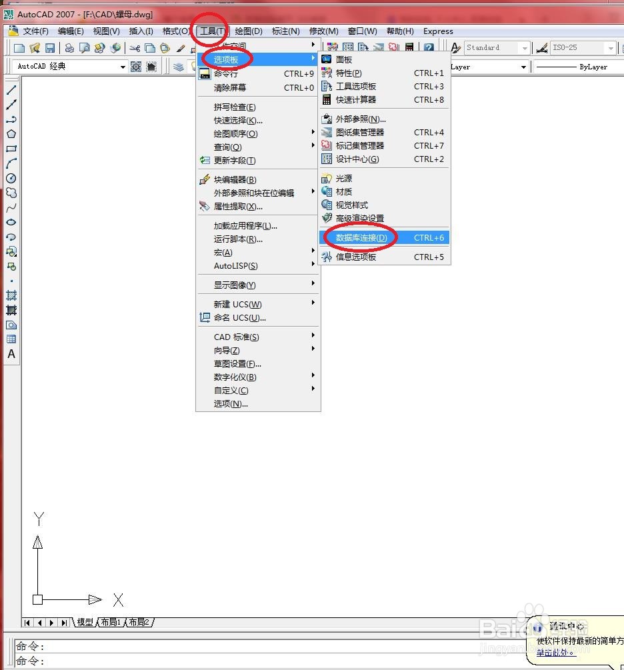Select the Hatch tool
This screenshot has height=670, width=624.
11,295
